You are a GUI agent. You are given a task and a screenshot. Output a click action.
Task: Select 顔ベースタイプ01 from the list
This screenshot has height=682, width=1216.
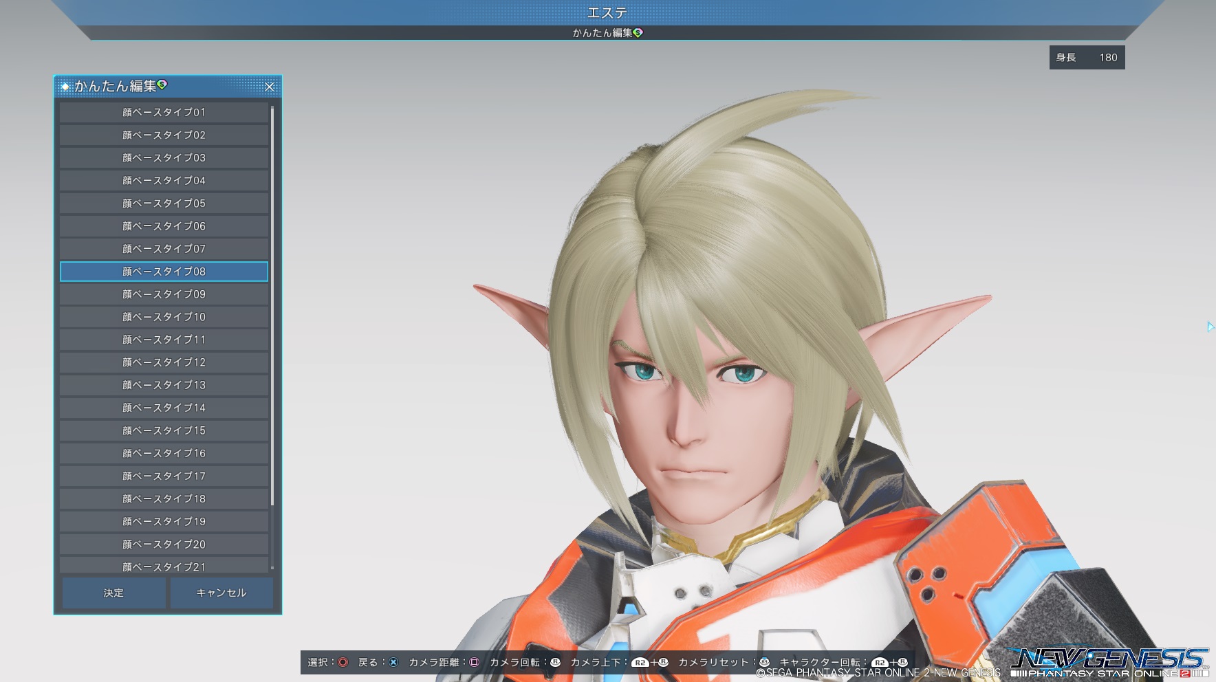(164, 112)
